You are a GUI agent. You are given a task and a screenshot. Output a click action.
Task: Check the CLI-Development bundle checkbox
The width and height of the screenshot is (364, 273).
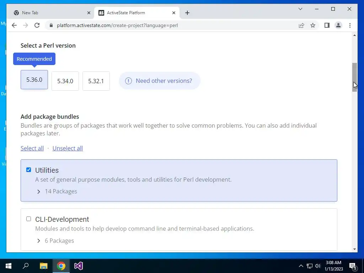pos(28,219)
